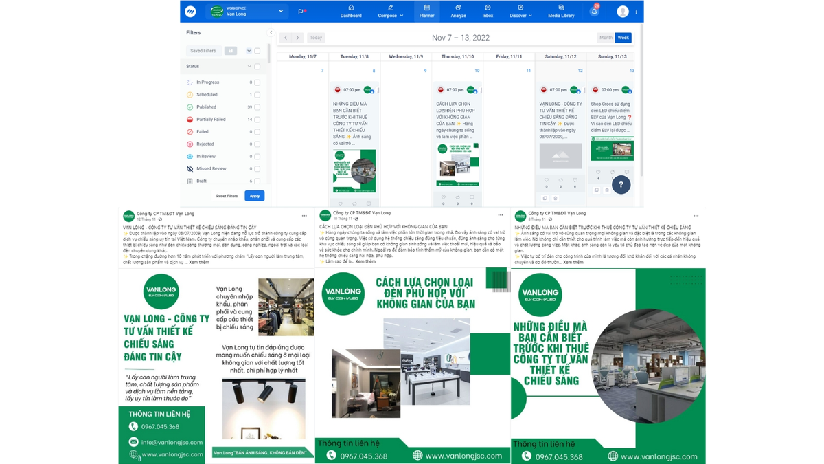The height and width of the screenshot is (464, 824).
Task: Click the Apply filters button
Action: coord(254,196)
